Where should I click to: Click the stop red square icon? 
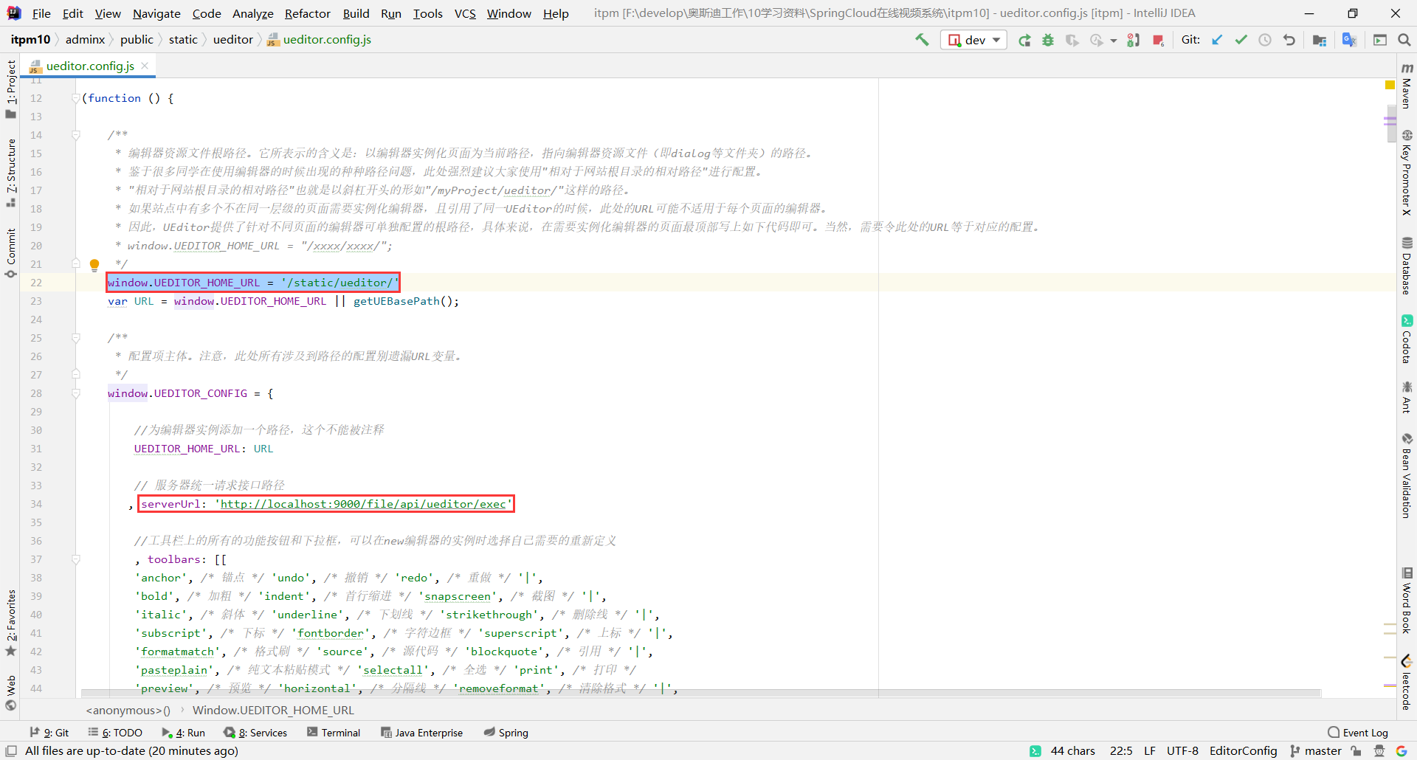1158,40
